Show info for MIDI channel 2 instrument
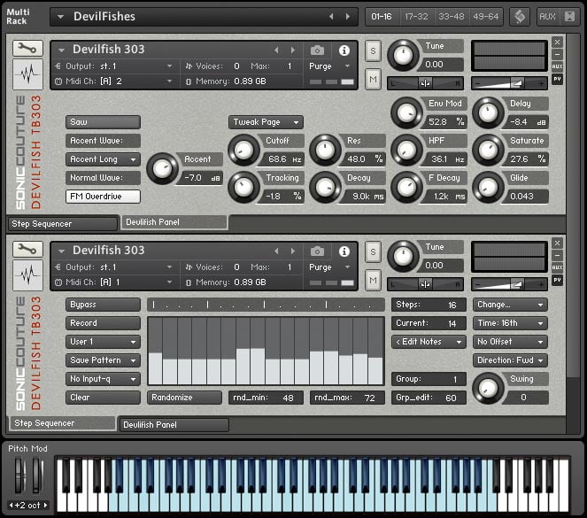This screenshot has width=587, height=518. pyautogui.click(x=344, y=50)
